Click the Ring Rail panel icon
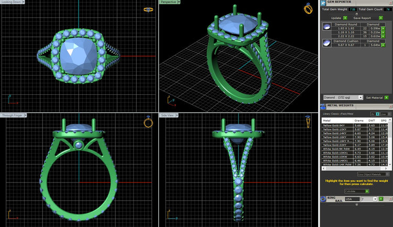Screen dimensions: 393x227 (324, 199)
